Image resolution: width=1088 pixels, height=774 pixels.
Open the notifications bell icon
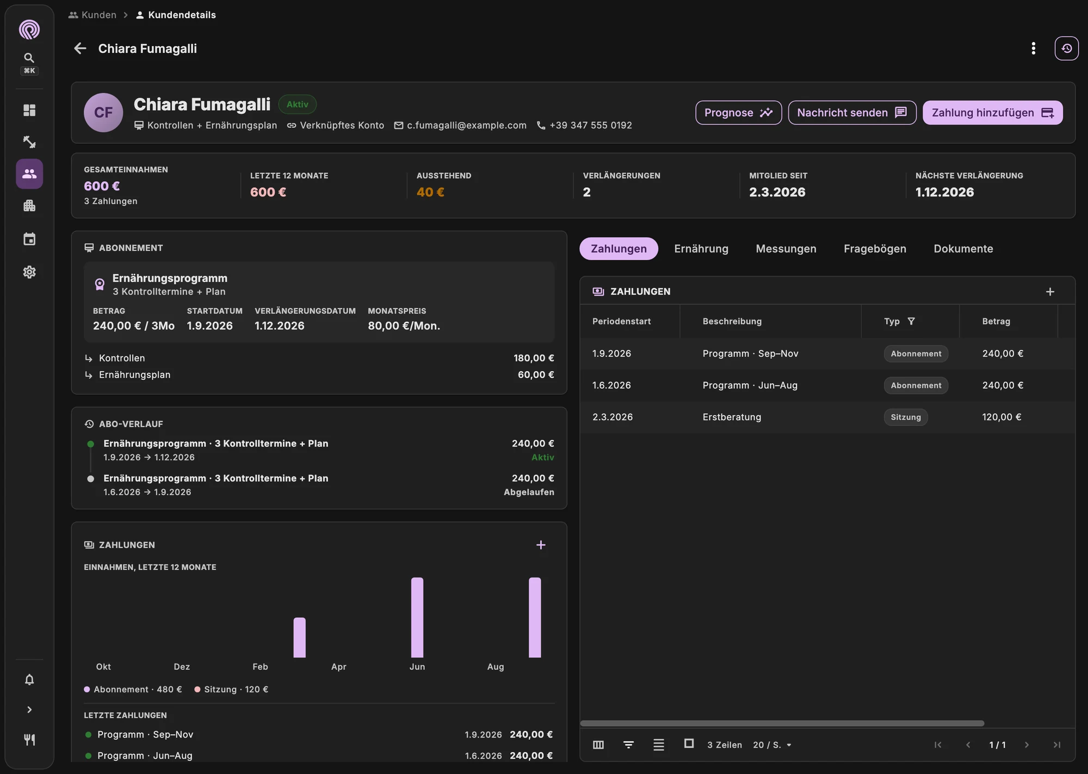pyautogui.click(x=29, y=679)
